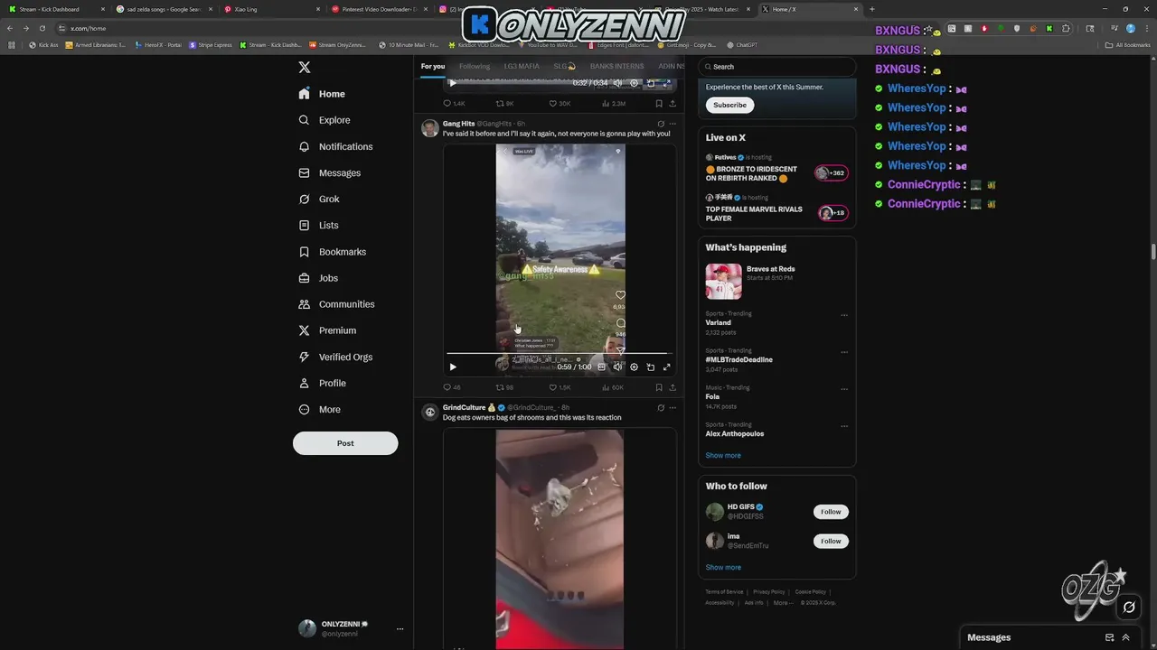The image size is (1157, 650).
Task: Unmute the Gang Hits video
Action: [x=617, y=367]
